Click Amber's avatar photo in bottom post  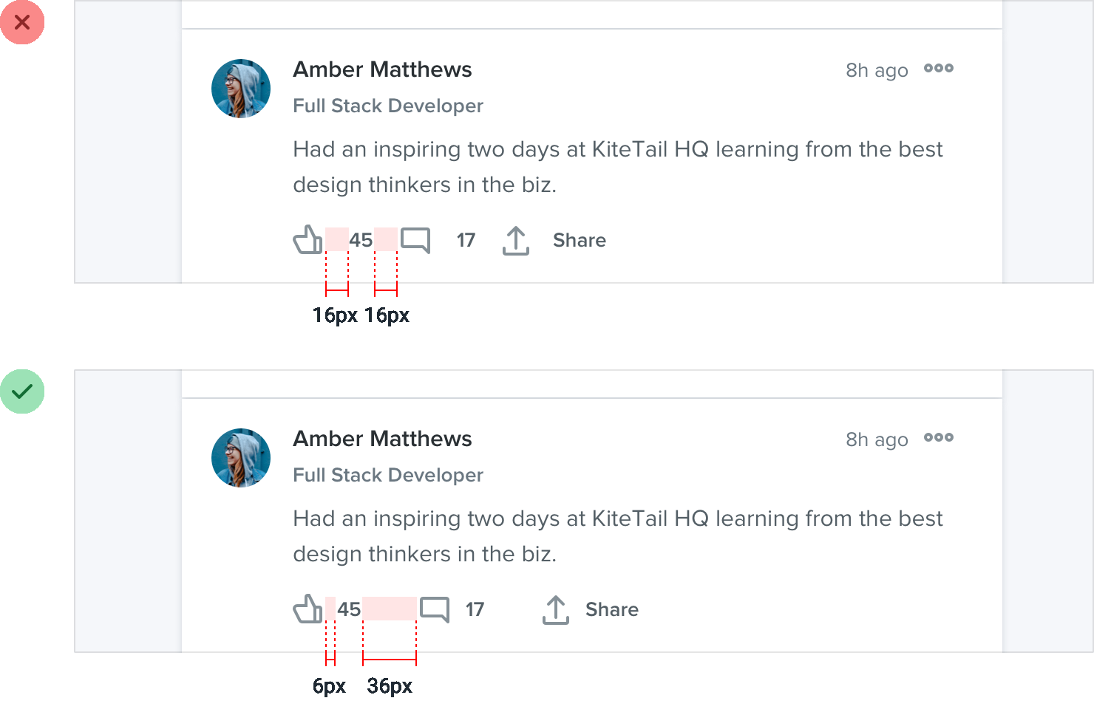pos(241,458)
